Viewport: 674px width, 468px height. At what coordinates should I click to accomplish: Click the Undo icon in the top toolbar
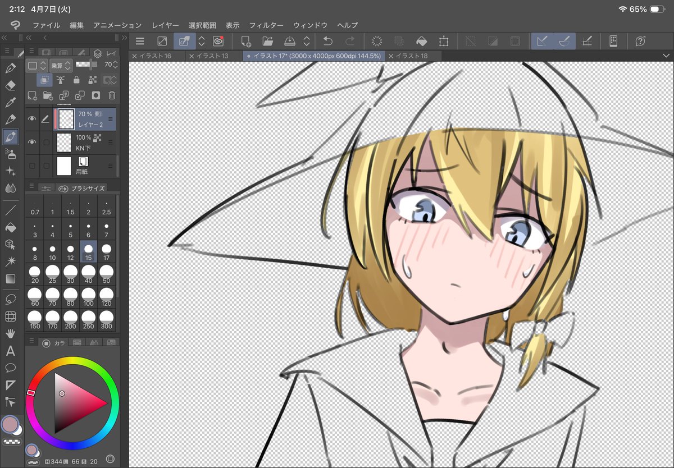pos(329,41)
